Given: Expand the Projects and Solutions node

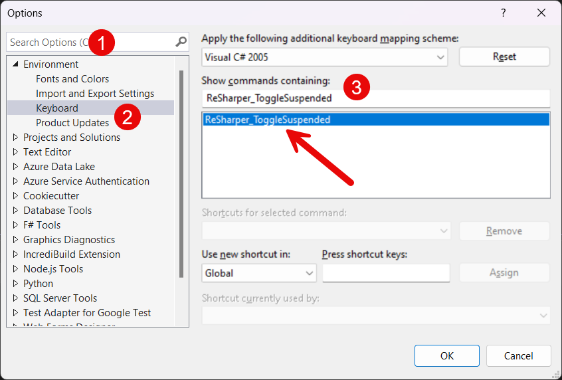Looking at the screenshot, I should (x=15, y=138).
